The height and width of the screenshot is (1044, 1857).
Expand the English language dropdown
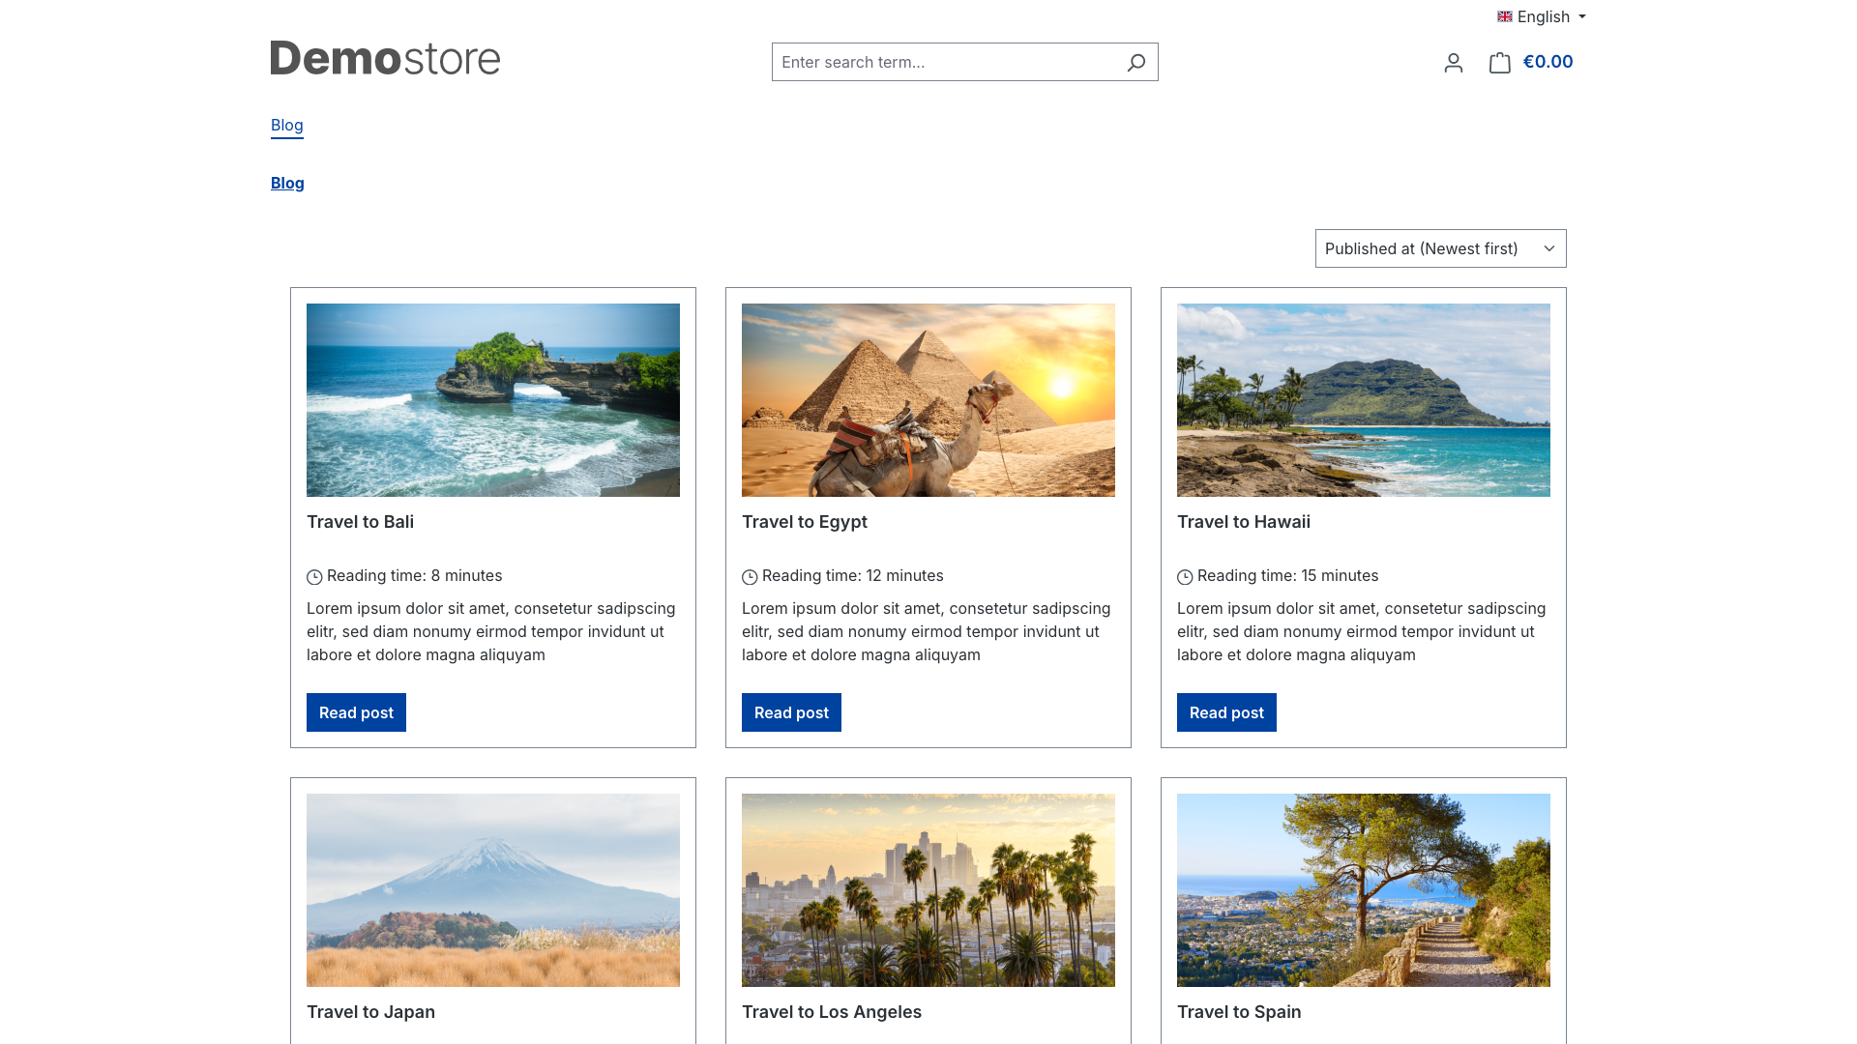(1542, 16)
